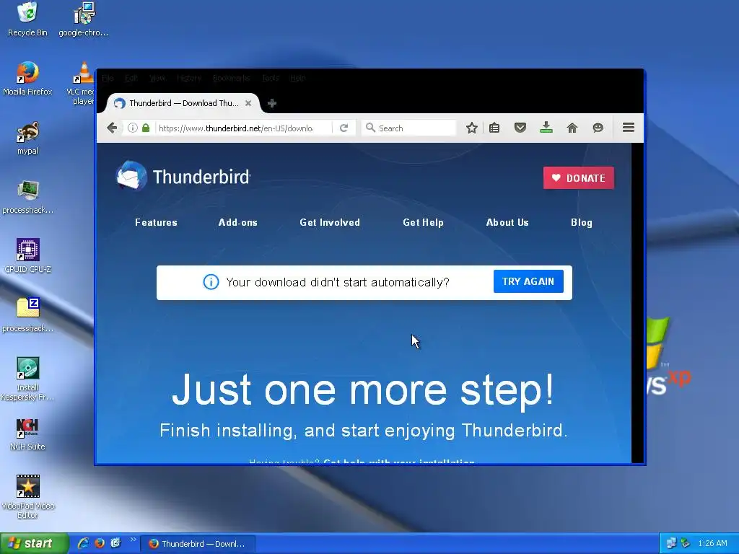Select the processhacker zip folder icon
The width and height of the screenshot is (739, 554).
pyautogui.click(x=27, y=315)
